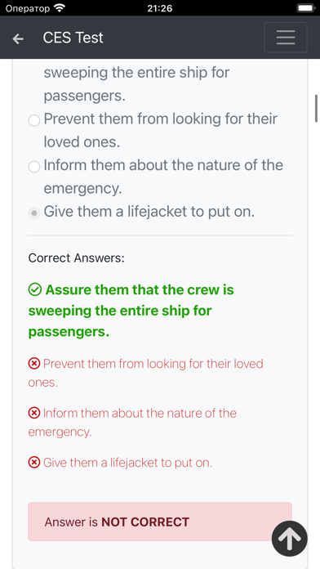
Task: Open the hamburger menu
Action: coord(286,38)
